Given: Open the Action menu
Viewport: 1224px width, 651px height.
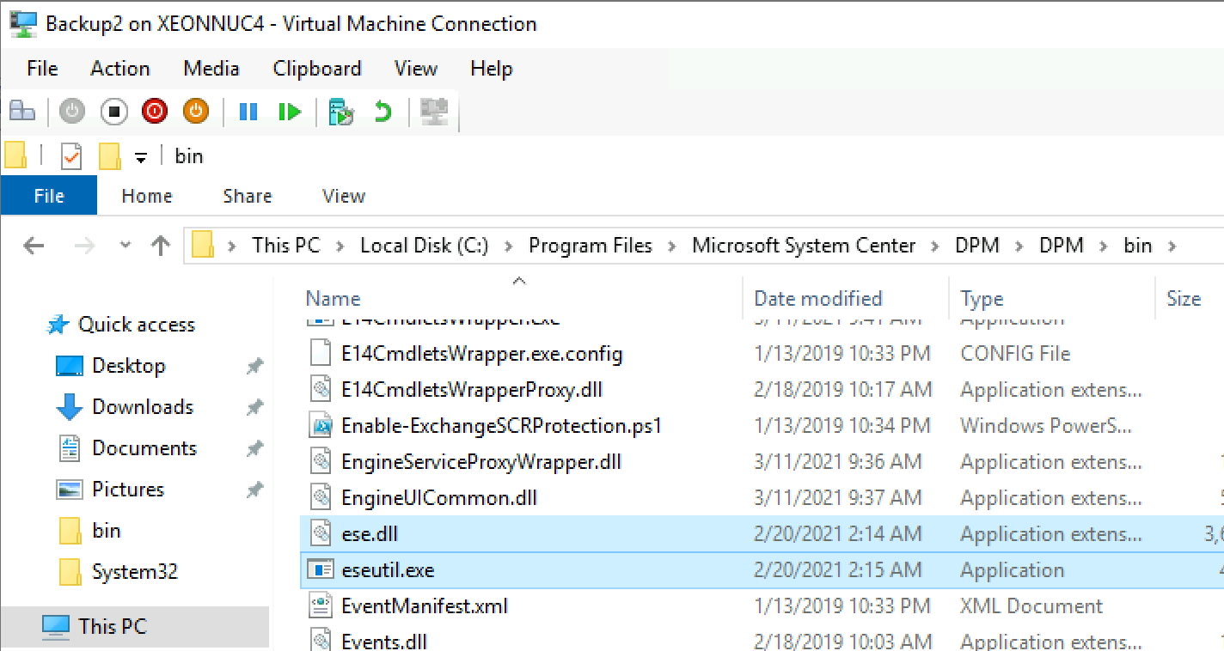Looking at the screenshot, I should coord(119,69).
